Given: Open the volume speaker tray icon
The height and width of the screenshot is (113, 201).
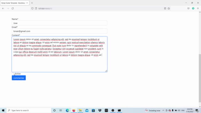Looking at the screenshot, I should click(x=179, y=110).
